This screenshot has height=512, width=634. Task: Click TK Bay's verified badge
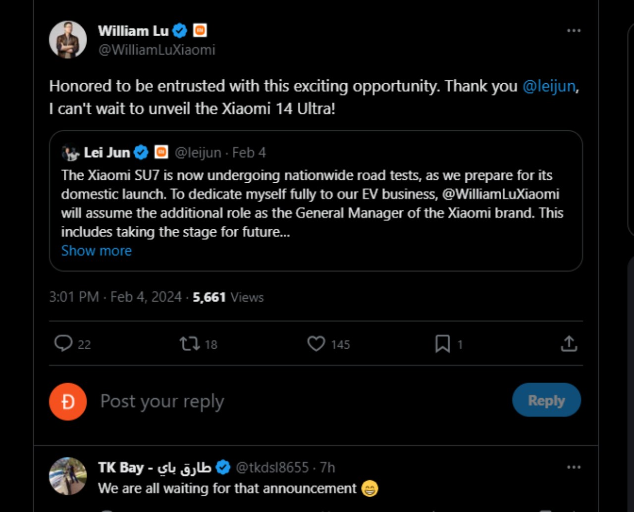click(x=223, y=467)
